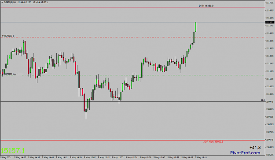Screen dimensions: 275x160
Task: Click the 15142.5 price scale label
Action: click(x=270, y=41)
